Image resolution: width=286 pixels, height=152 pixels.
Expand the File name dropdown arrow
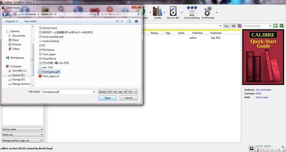[94, 92]
